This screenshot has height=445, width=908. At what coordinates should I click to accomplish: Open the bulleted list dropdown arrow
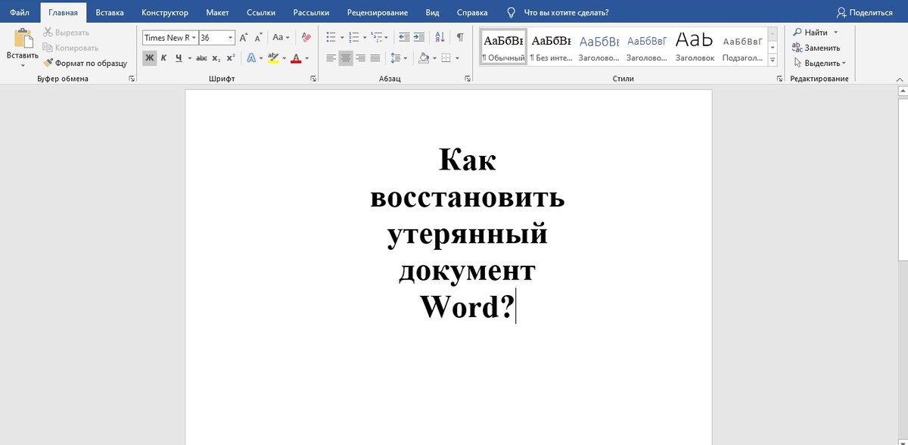341,37
